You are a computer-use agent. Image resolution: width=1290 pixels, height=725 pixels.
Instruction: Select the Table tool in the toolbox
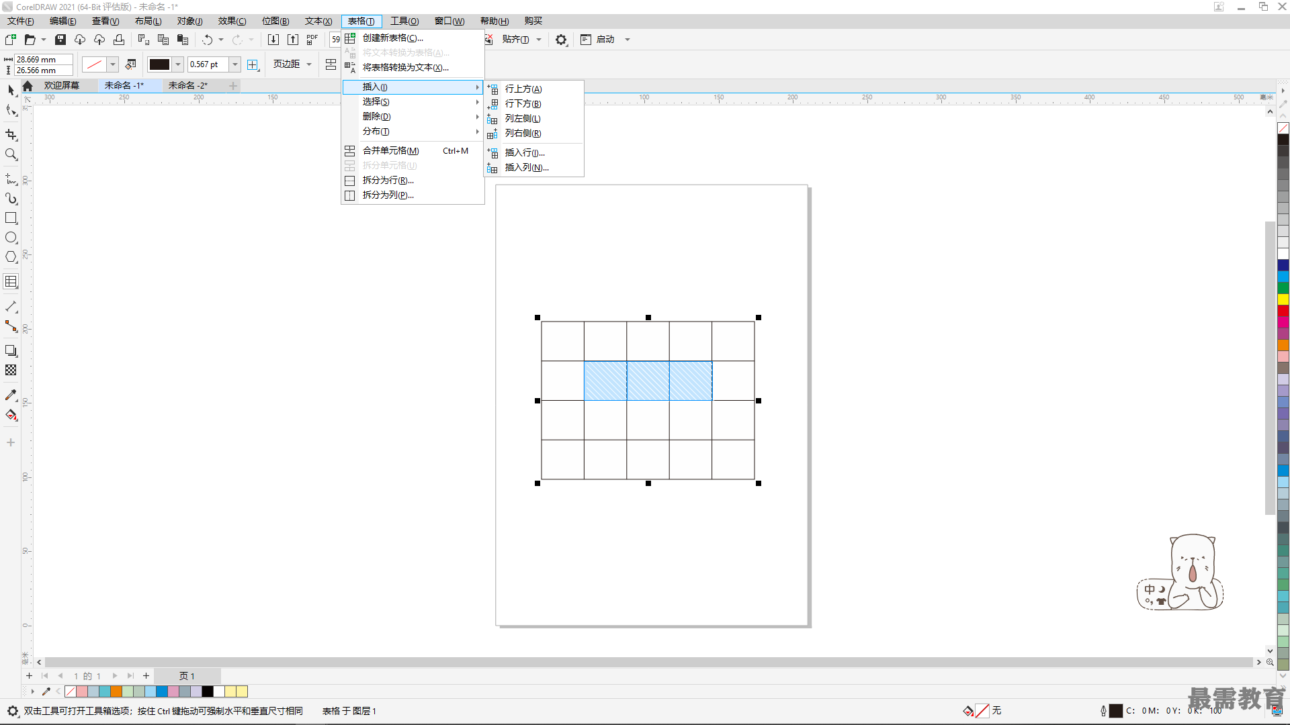11,282
